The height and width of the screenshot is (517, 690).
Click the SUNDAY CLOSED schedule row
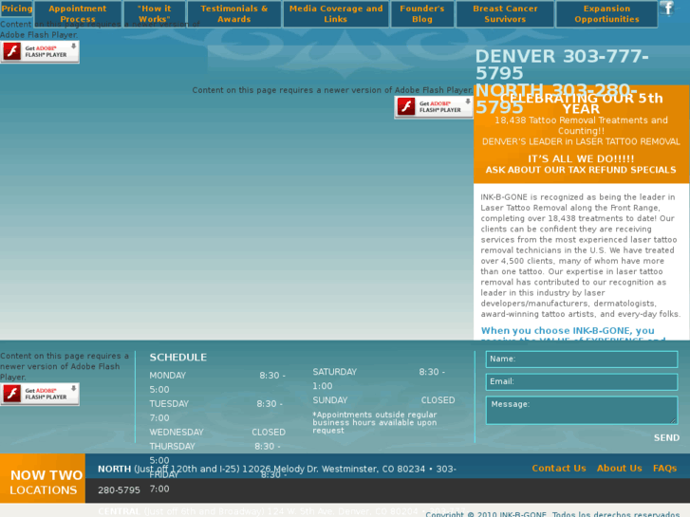point(383,400)
